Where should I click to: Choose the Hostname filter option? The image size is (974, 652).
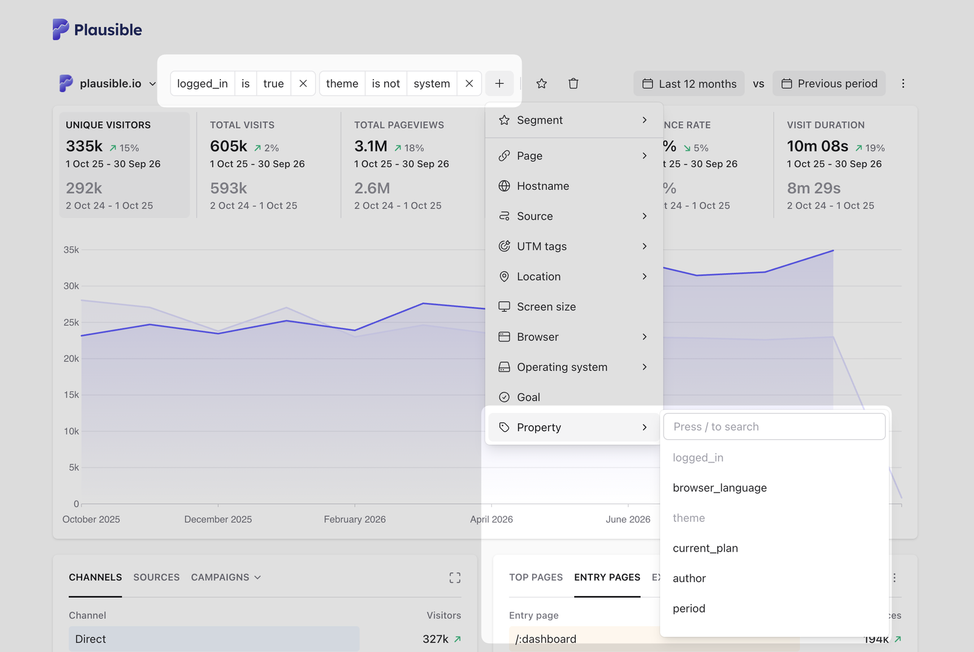(x=574, y=186)
